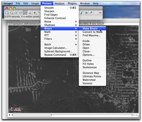Choose Find Maxima...
The height and width of the screenshot is (122, 142).
[92, 35]
